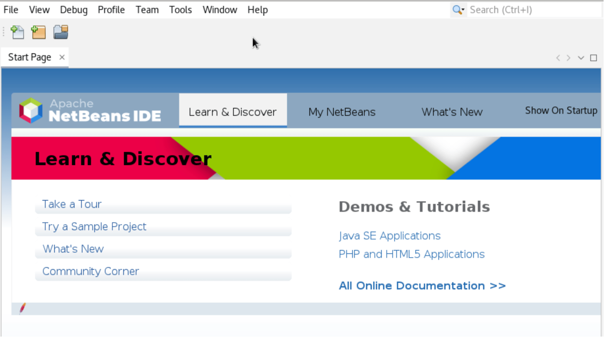The height and width of the screenshot is (339, 605).
Task: Maximize the editor with the square icon
Action: pos(593,58)
